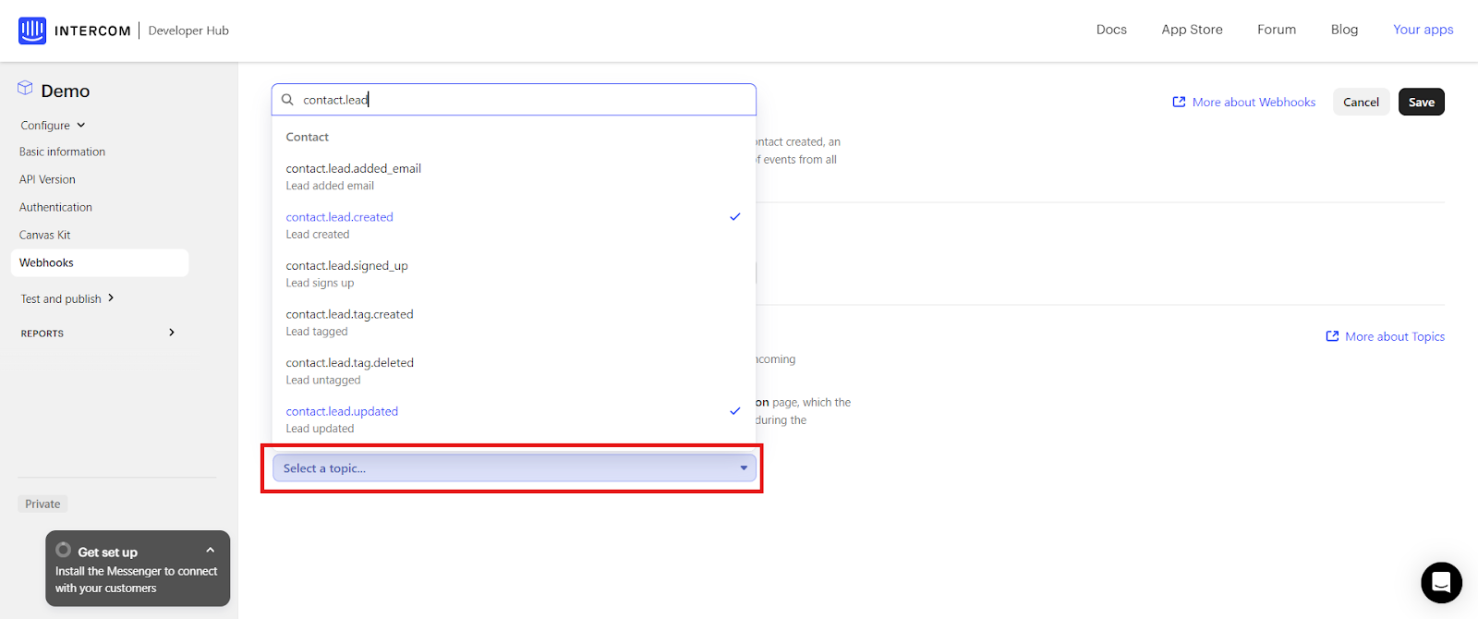Click the Demo app name
Viewport: 1478px width, 619px height.
click(x=66, y=91)
